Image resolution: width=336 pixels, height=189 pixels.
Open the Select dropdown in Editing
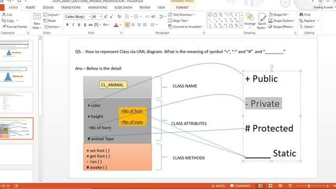[x=307, y=27]
